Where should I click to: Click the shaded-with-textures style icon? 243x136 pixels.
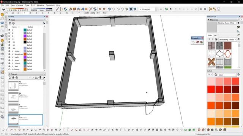coord(131,9)
